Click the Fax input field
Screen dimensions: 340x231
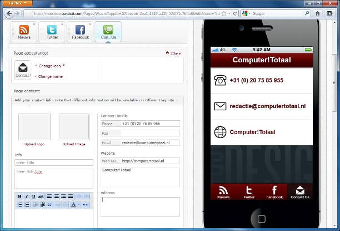(150, 133)
